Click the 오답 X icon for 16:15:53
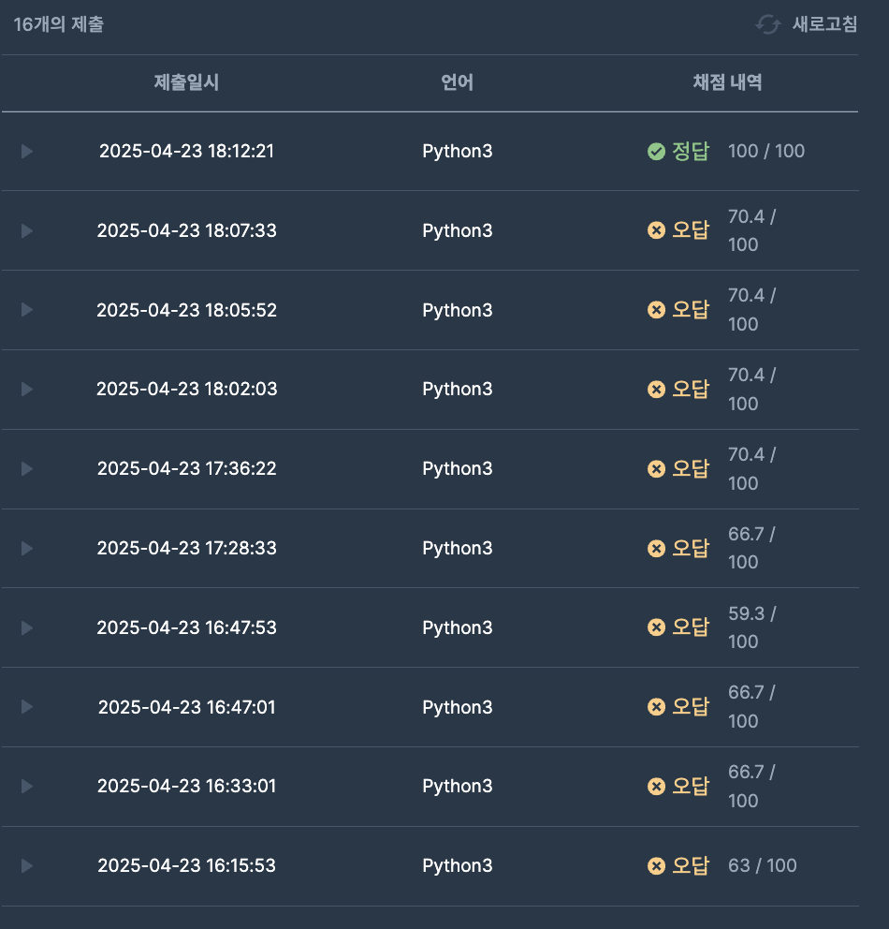 [x=656, y=866]
